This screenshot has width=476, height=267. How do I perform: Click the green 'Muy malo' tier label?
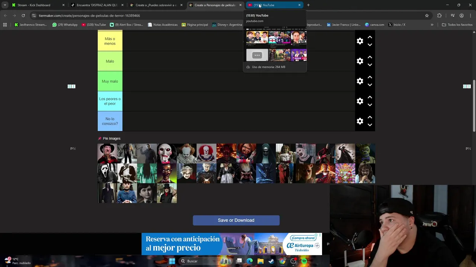point(110,81)
